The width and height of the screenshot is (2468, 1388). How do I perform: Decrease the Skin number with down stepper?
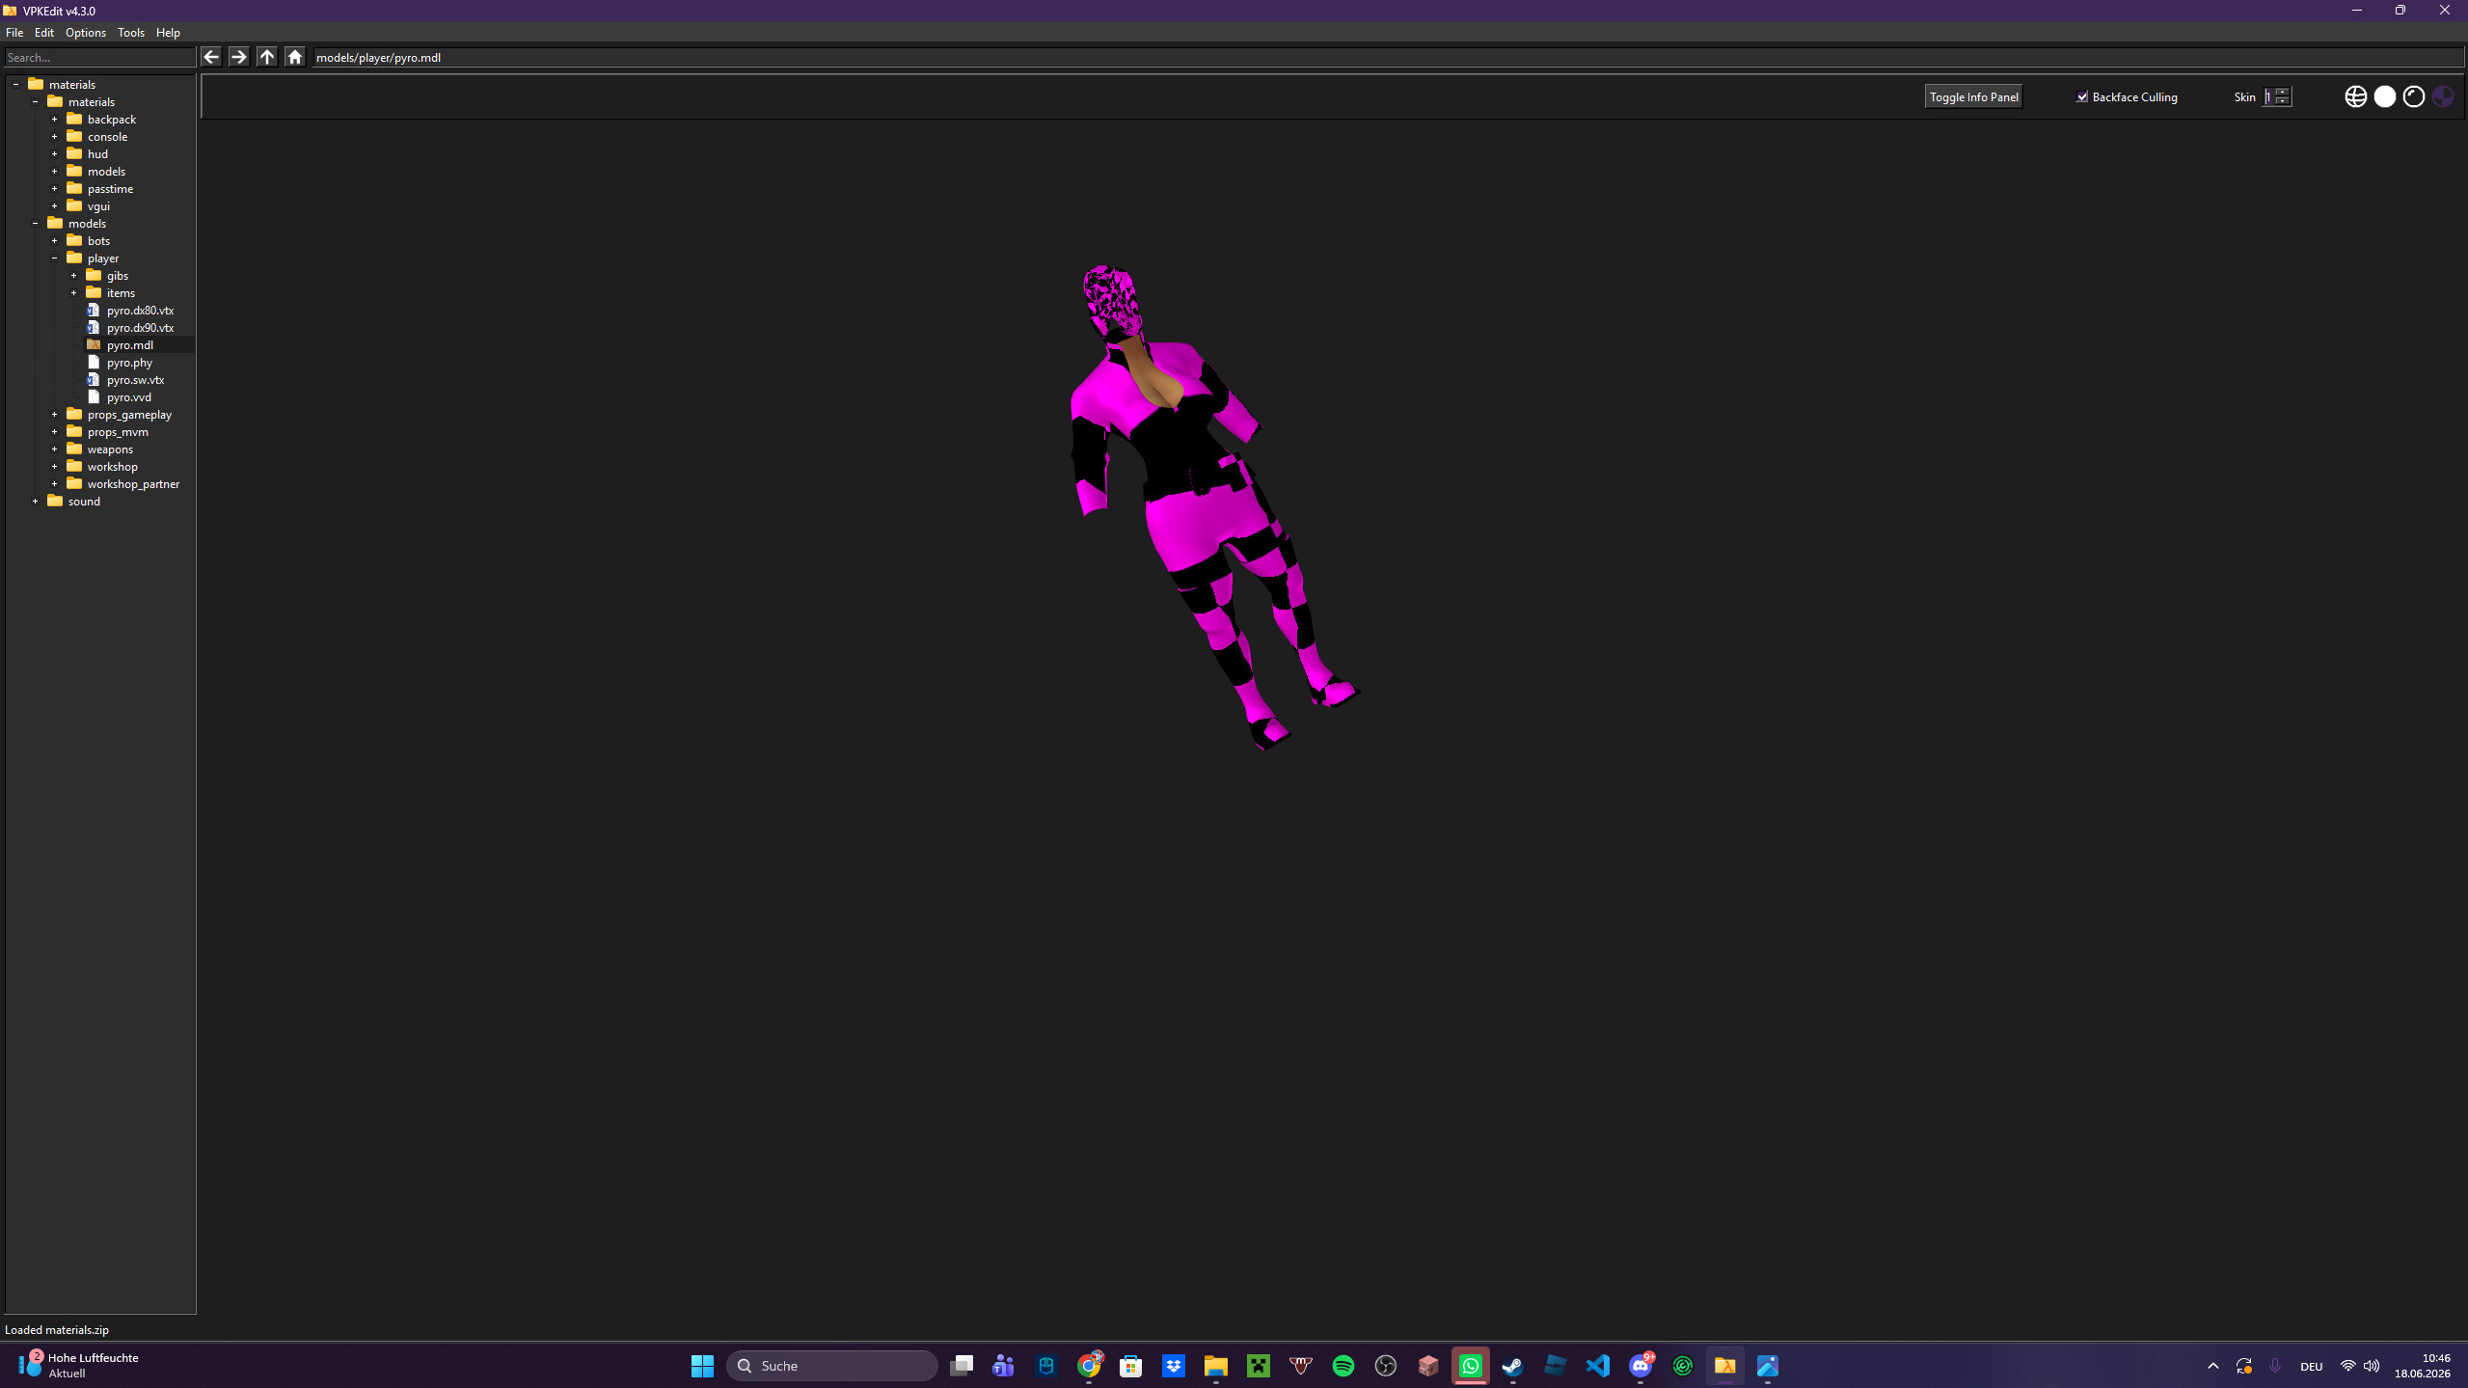[2282, 100]
